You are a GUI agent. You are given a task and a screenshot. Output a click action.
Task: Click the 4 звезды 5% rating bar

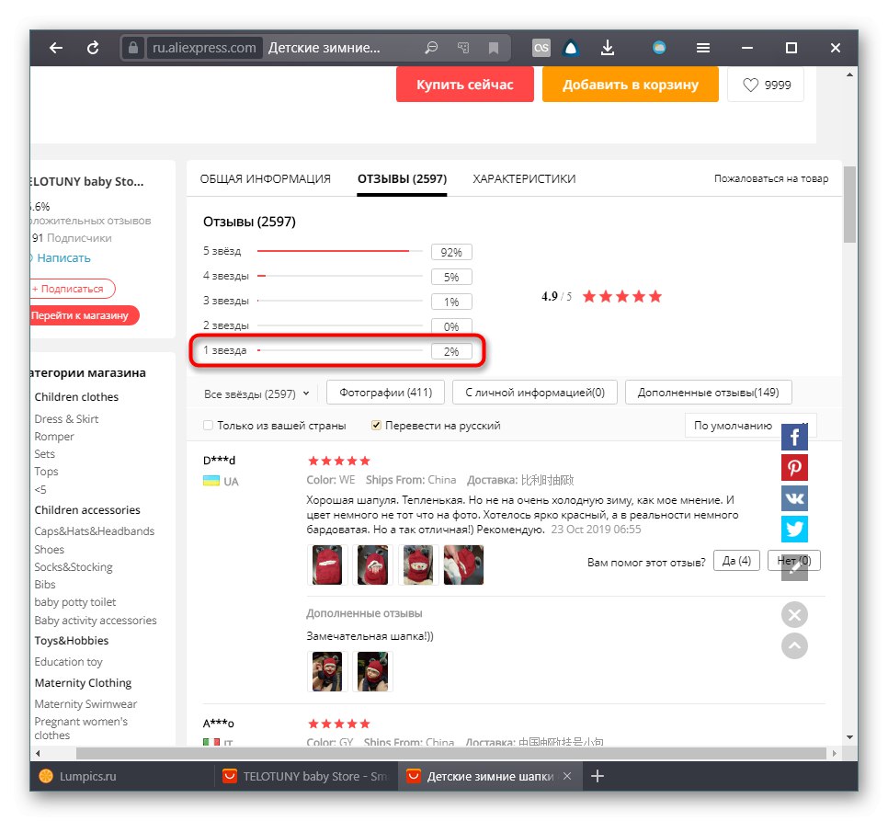(337, 277)
